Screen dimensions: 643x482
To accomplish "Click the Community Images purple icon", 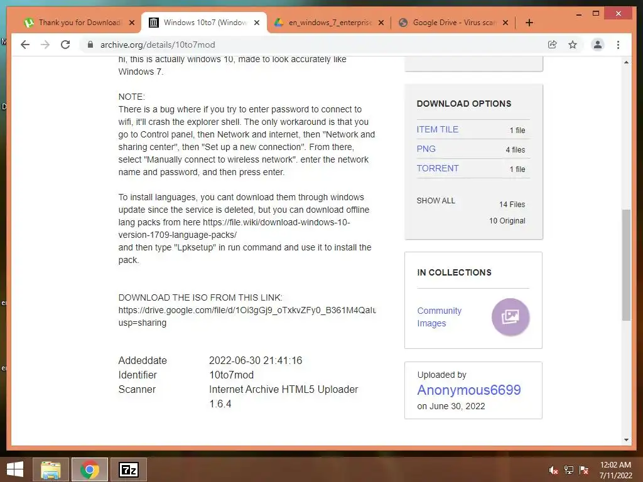I will (511, 317).
